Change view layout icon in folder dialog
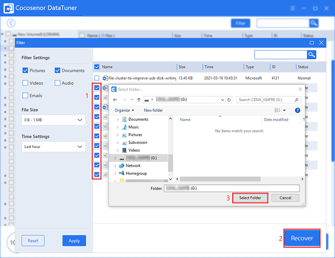 (x=277, y=110)
